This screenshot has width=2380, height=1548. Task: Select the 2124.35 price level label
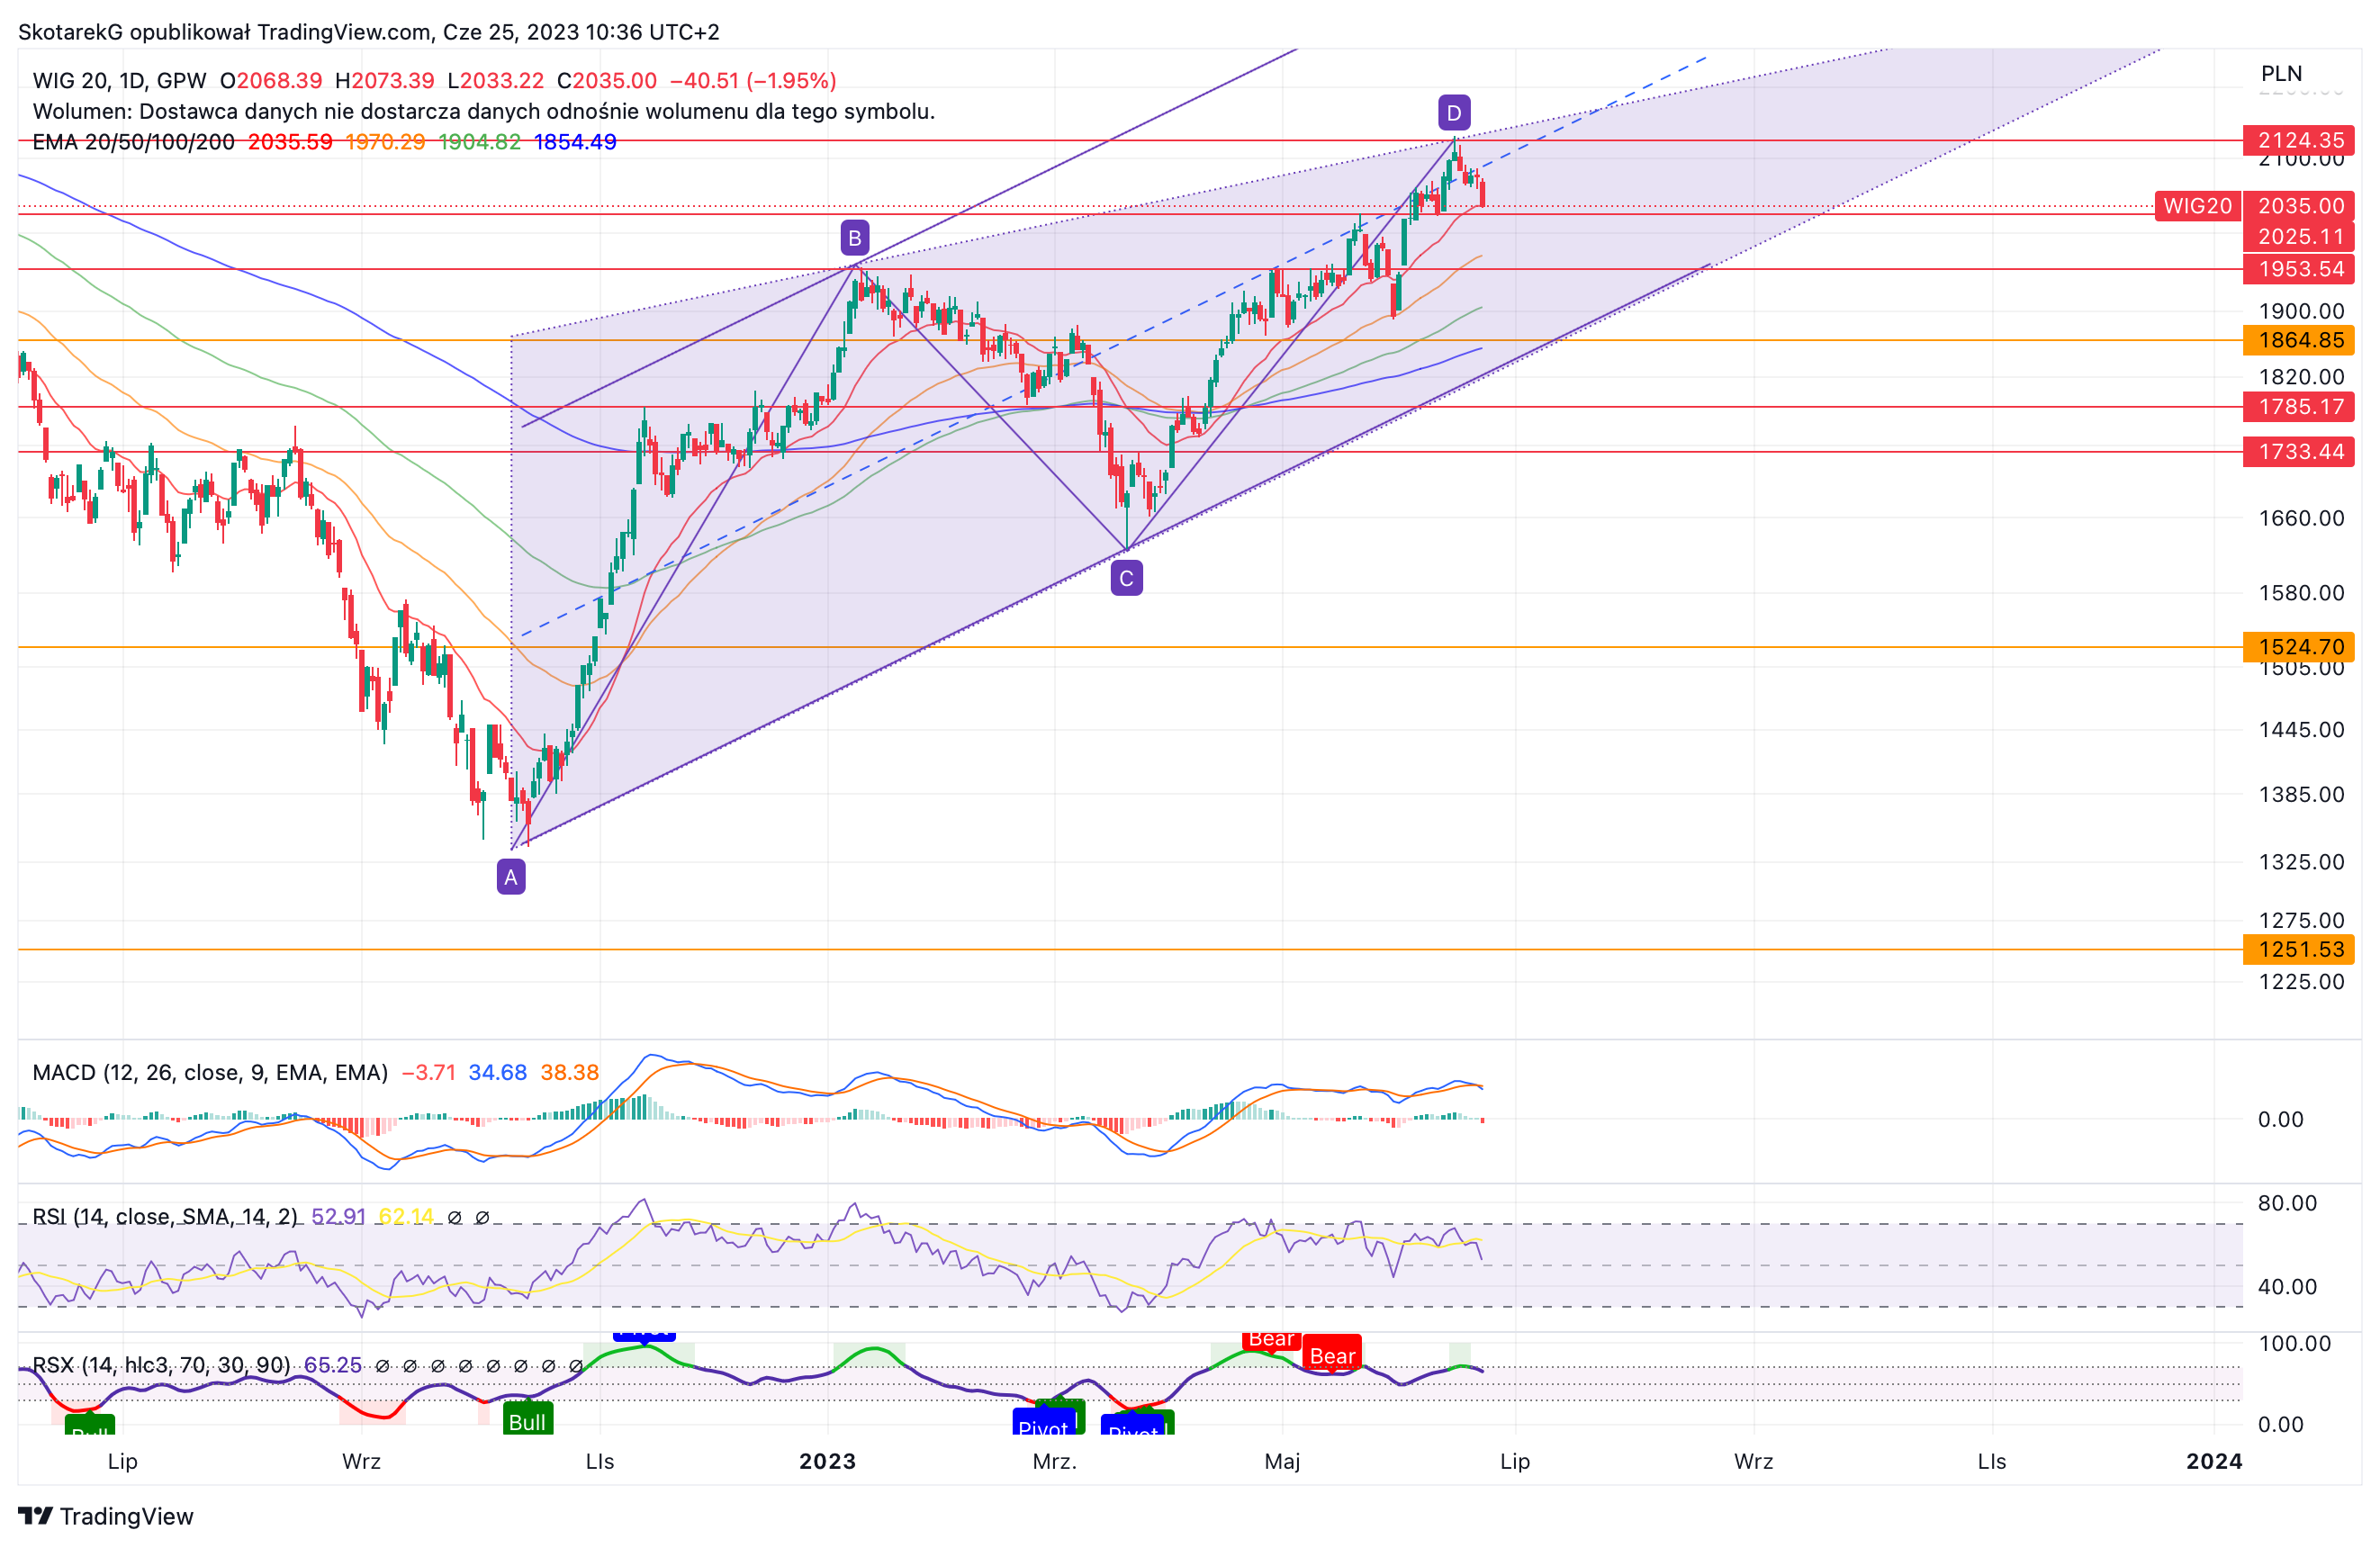coord(2299,140)
